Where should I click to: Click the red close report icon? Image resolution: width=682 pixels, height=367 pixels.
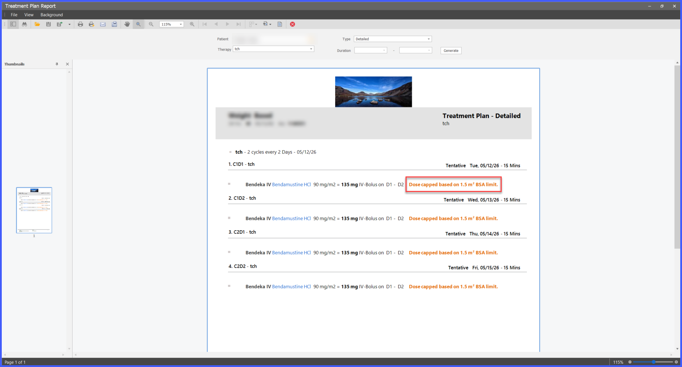pos(292,24)
